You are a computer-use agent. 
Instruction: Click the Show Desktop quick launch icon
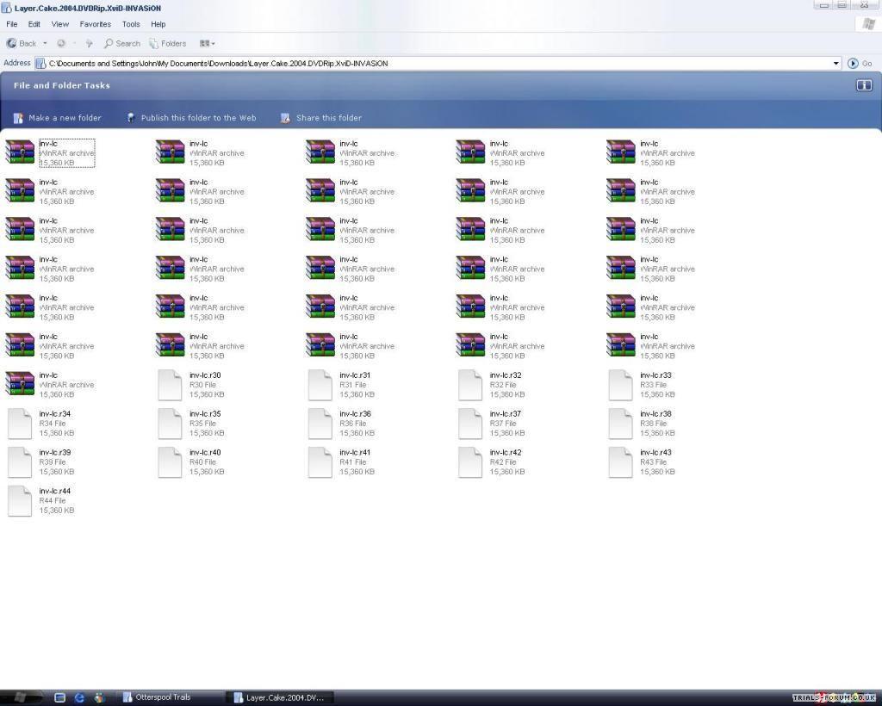59,697
